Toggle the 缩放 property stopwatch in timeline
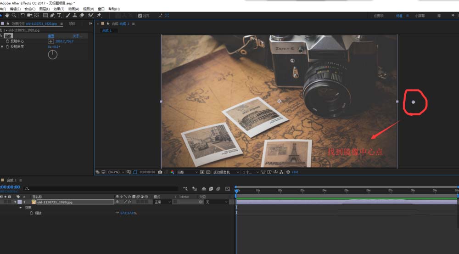The height and width of the screenshot is (254, 459). (31, 213)
